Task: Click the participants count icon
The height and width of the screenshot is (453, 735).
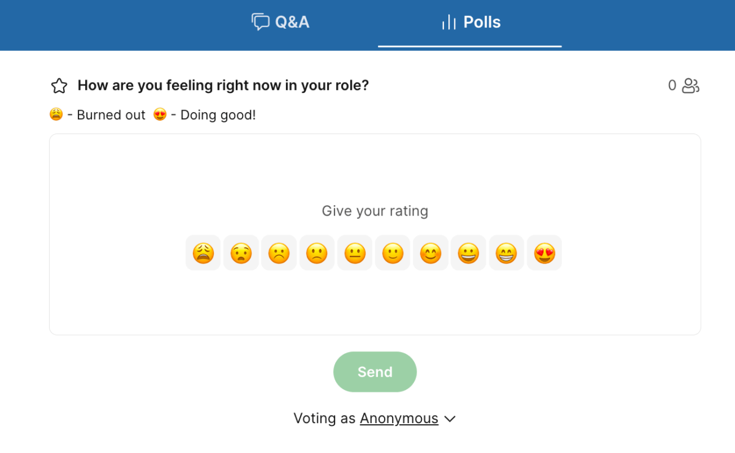Action: coord(691,86)
